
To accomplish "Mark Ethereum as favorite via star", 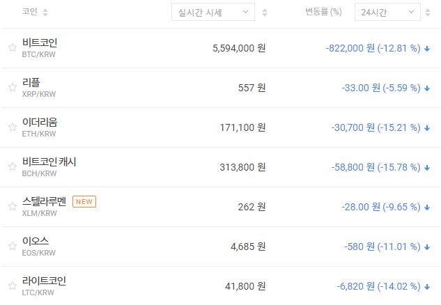I will pyautogui.click(x=12, y=127).
